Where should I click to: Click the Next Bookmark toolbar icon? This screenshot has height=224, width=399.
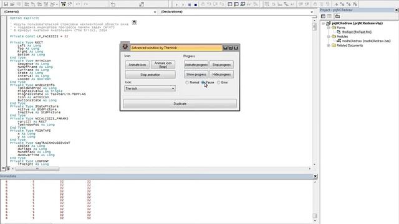342,4
